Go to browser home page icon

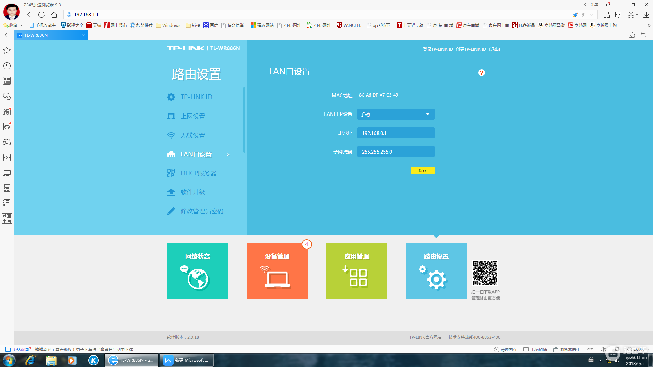(54, 15)
